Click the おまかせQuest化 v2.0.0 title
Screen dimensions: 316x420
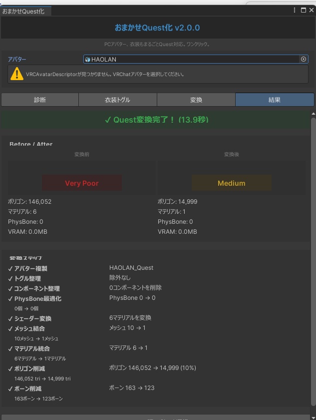(157, 28)
